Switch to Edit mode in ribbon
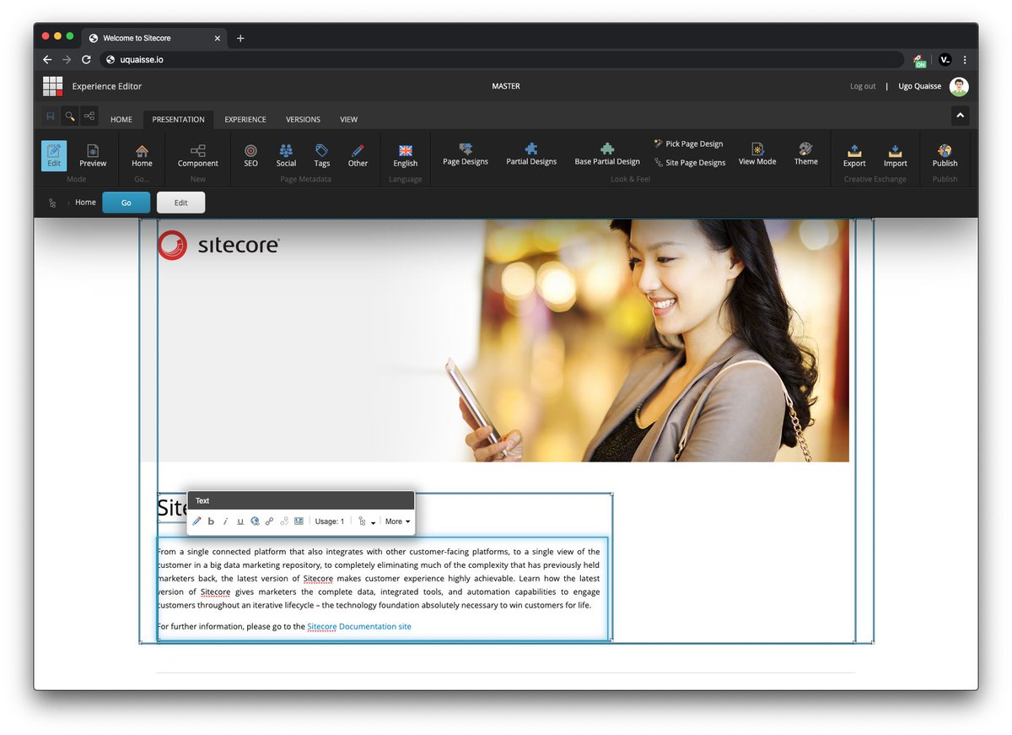Viewport: 1012px width, 735px height. [x=54, y=156]
